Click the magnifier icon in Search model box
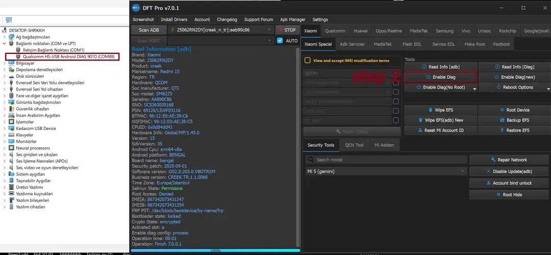Viewport: 551px width, 255px height. pos(311,160)
